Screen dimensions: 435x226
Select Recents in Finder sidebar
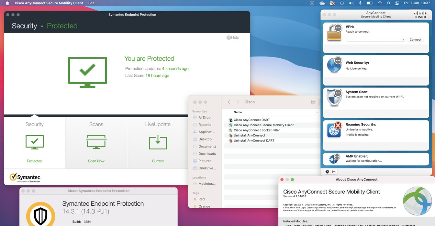pyautogui.click(x=205, y=125)
